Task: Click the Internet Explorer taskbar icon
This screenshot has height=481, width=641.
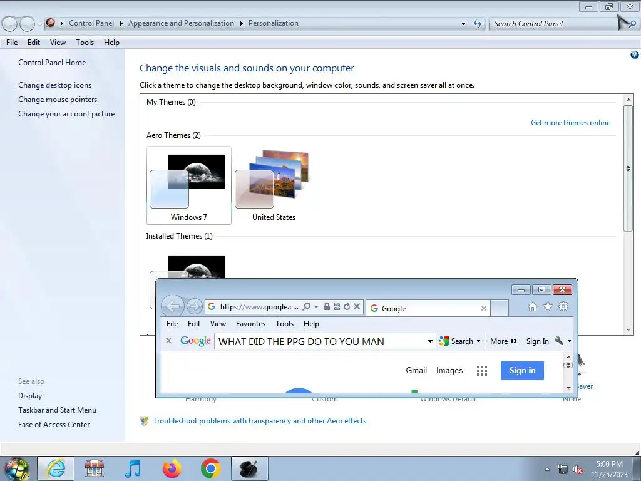Action: pyautogui.click(x=56, y=468)
